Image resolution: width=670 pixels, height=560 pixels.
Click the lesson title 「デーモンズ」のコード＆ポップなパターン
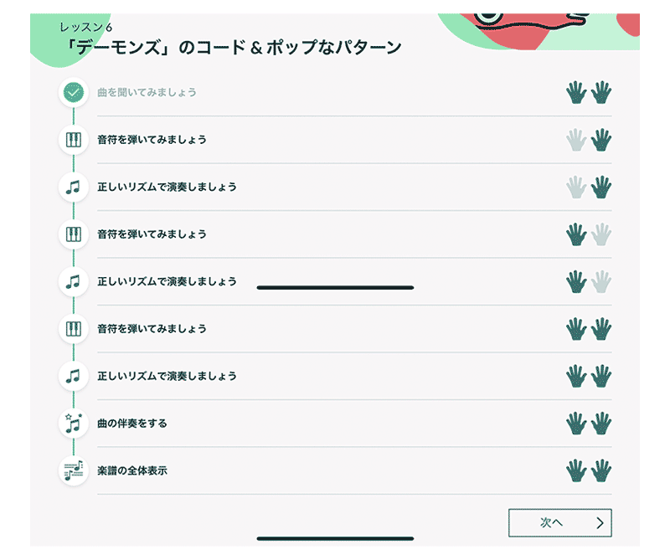pyautogui.click(x=235, y=47)
